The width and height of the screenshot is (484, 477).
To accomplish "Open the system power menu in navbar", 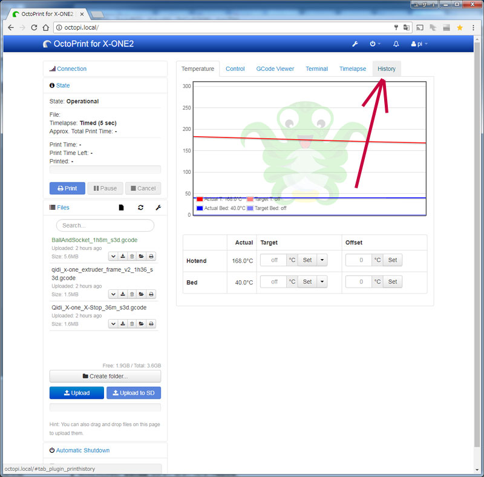I will 374,44.
